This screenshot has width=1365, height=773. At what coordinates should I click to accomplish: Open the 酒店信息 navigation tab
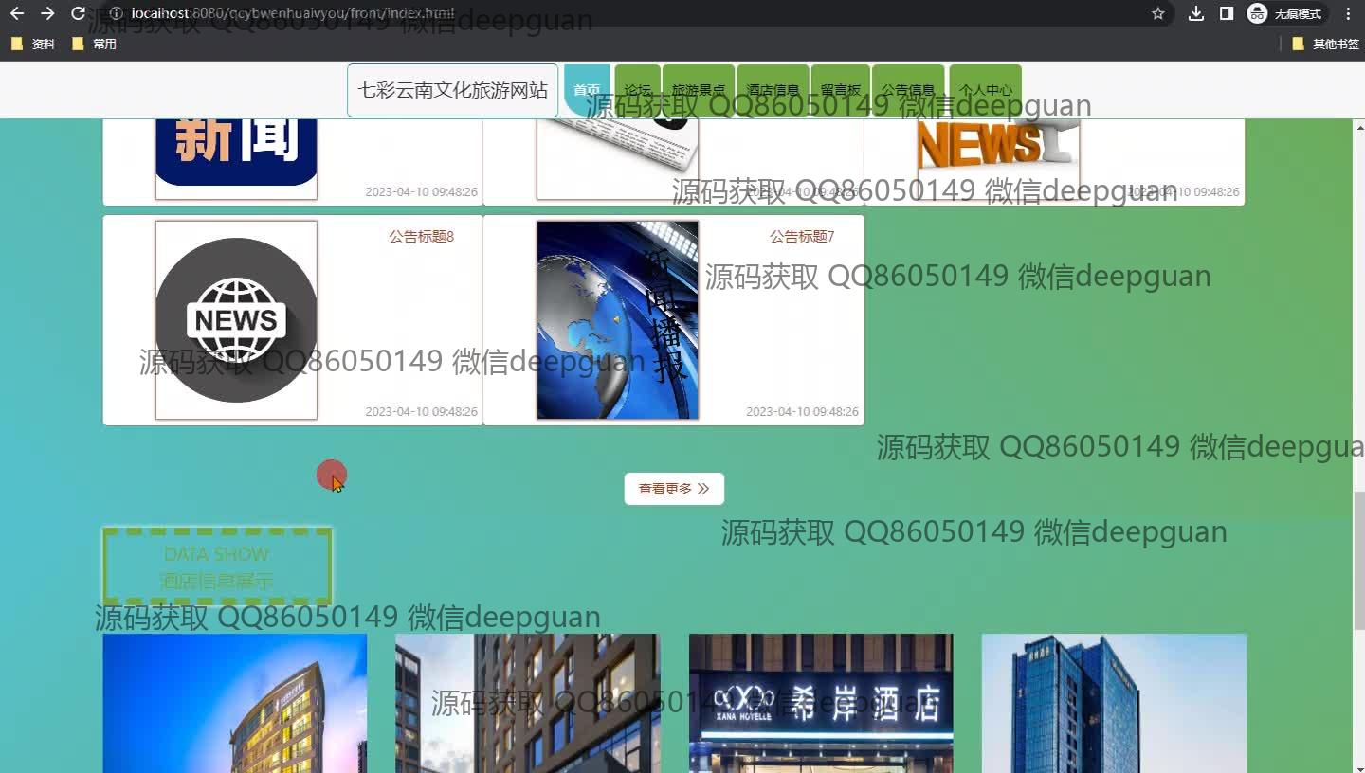pyautogui.click(x=773, y=90)
